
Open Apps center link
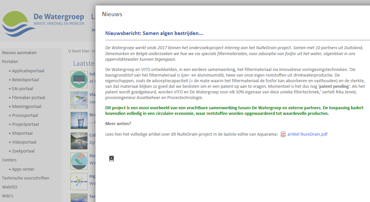[23, 169]
